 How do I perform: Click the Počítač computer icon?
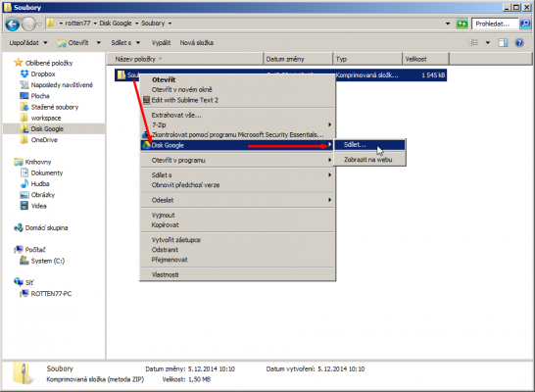click(18, 249)
